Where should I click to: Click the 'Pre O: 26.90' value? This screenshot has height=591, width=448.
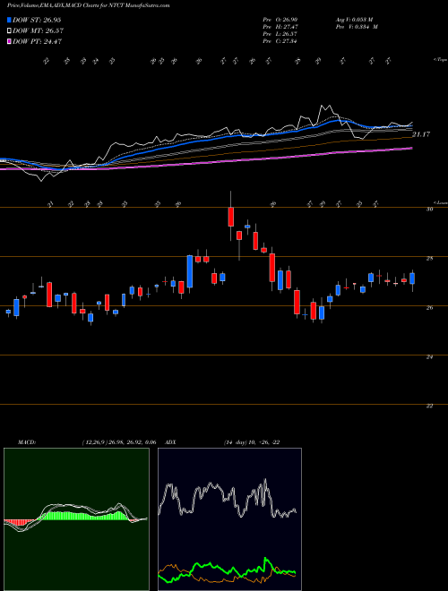280,20
